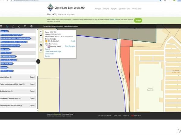This screenshot has width=181, height=135.
Task: Zoom out with the map minus button
Action: coord(41,39)
